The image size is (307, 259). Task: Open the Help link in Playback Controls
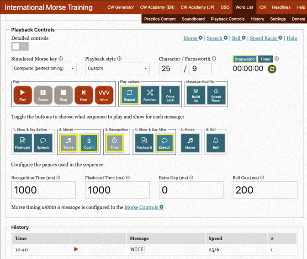[x=292, y=38]
